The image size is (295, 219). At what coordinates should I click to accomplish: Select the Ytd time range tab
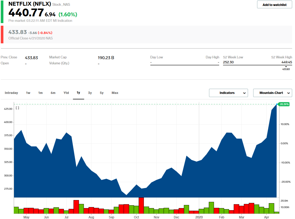tap(66, 93)
